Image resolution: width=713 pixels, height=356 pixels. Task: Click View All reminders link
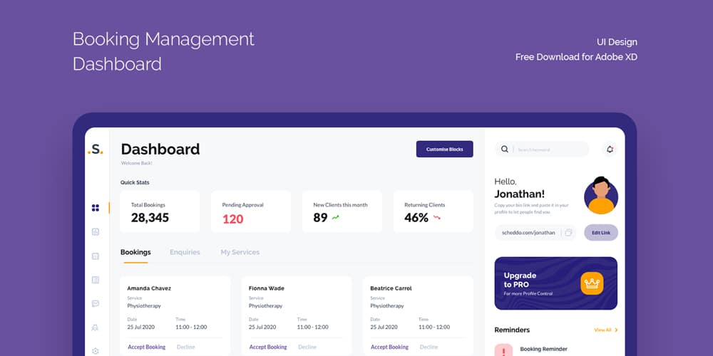tap(605, 330)
